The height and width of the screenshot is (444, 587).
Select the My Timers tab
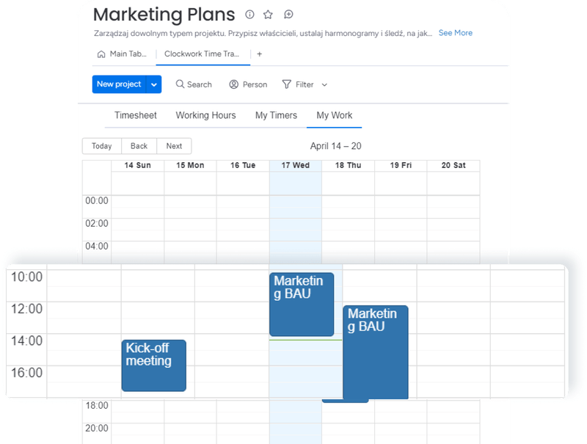click(275, 115)
